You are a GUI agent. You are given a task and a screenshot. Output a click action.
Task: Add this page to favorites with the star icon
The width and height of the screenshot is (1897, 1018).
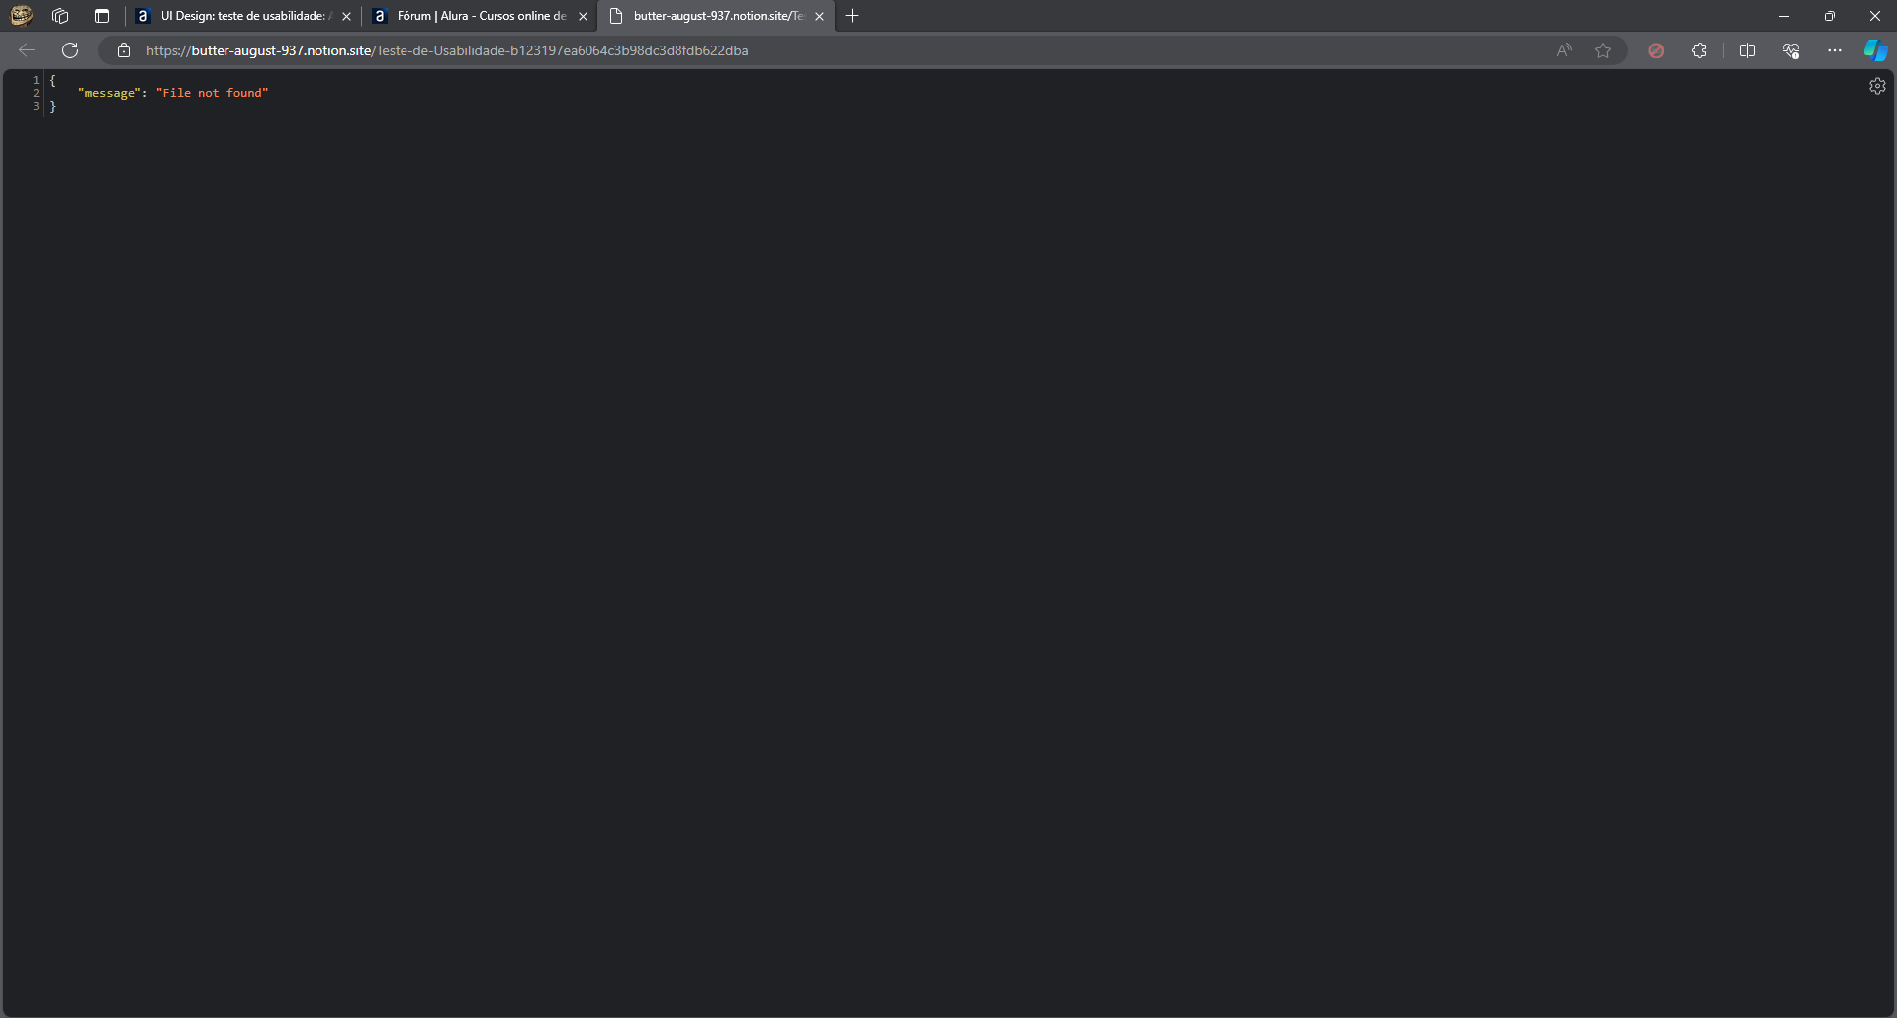tap(1603, 50)
